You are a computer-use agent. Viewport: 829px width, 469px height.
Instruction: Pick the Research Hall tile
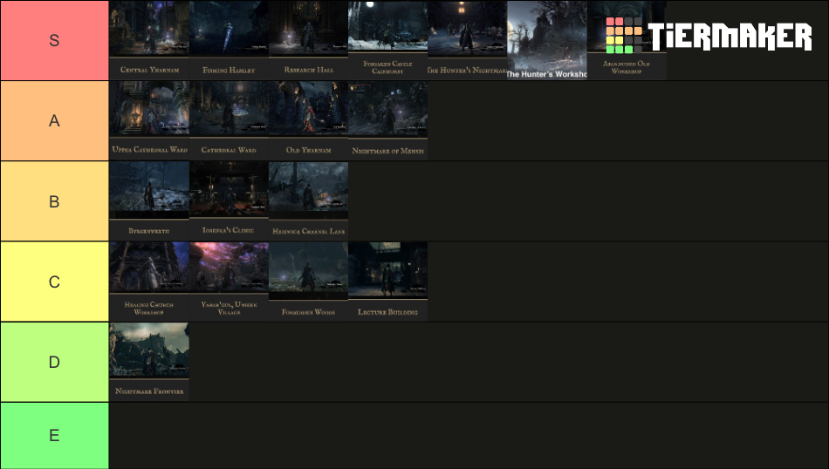point(308,40)
